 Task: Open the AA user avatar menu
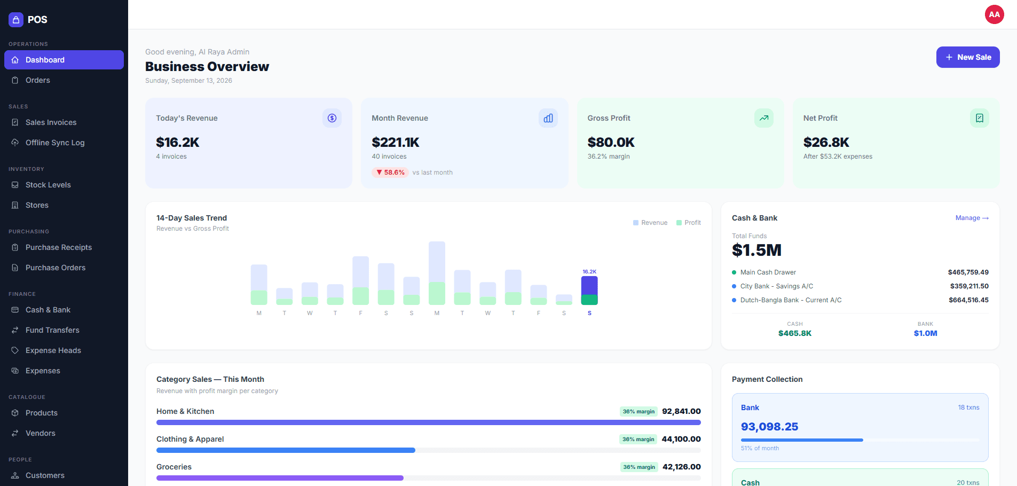click(995, 14)
